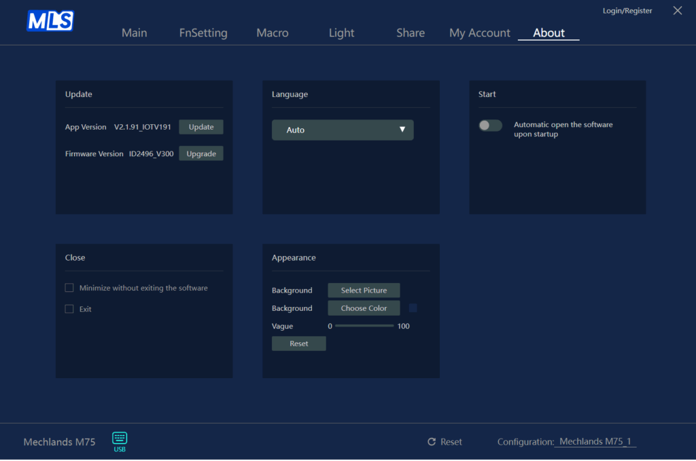Click the slider maximum value 100
Image resolution: width=696 pixels, height=461 pixels.
pos(404,327)
